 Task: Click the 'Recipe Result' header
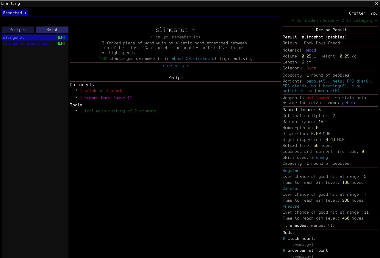coord(331,30)
